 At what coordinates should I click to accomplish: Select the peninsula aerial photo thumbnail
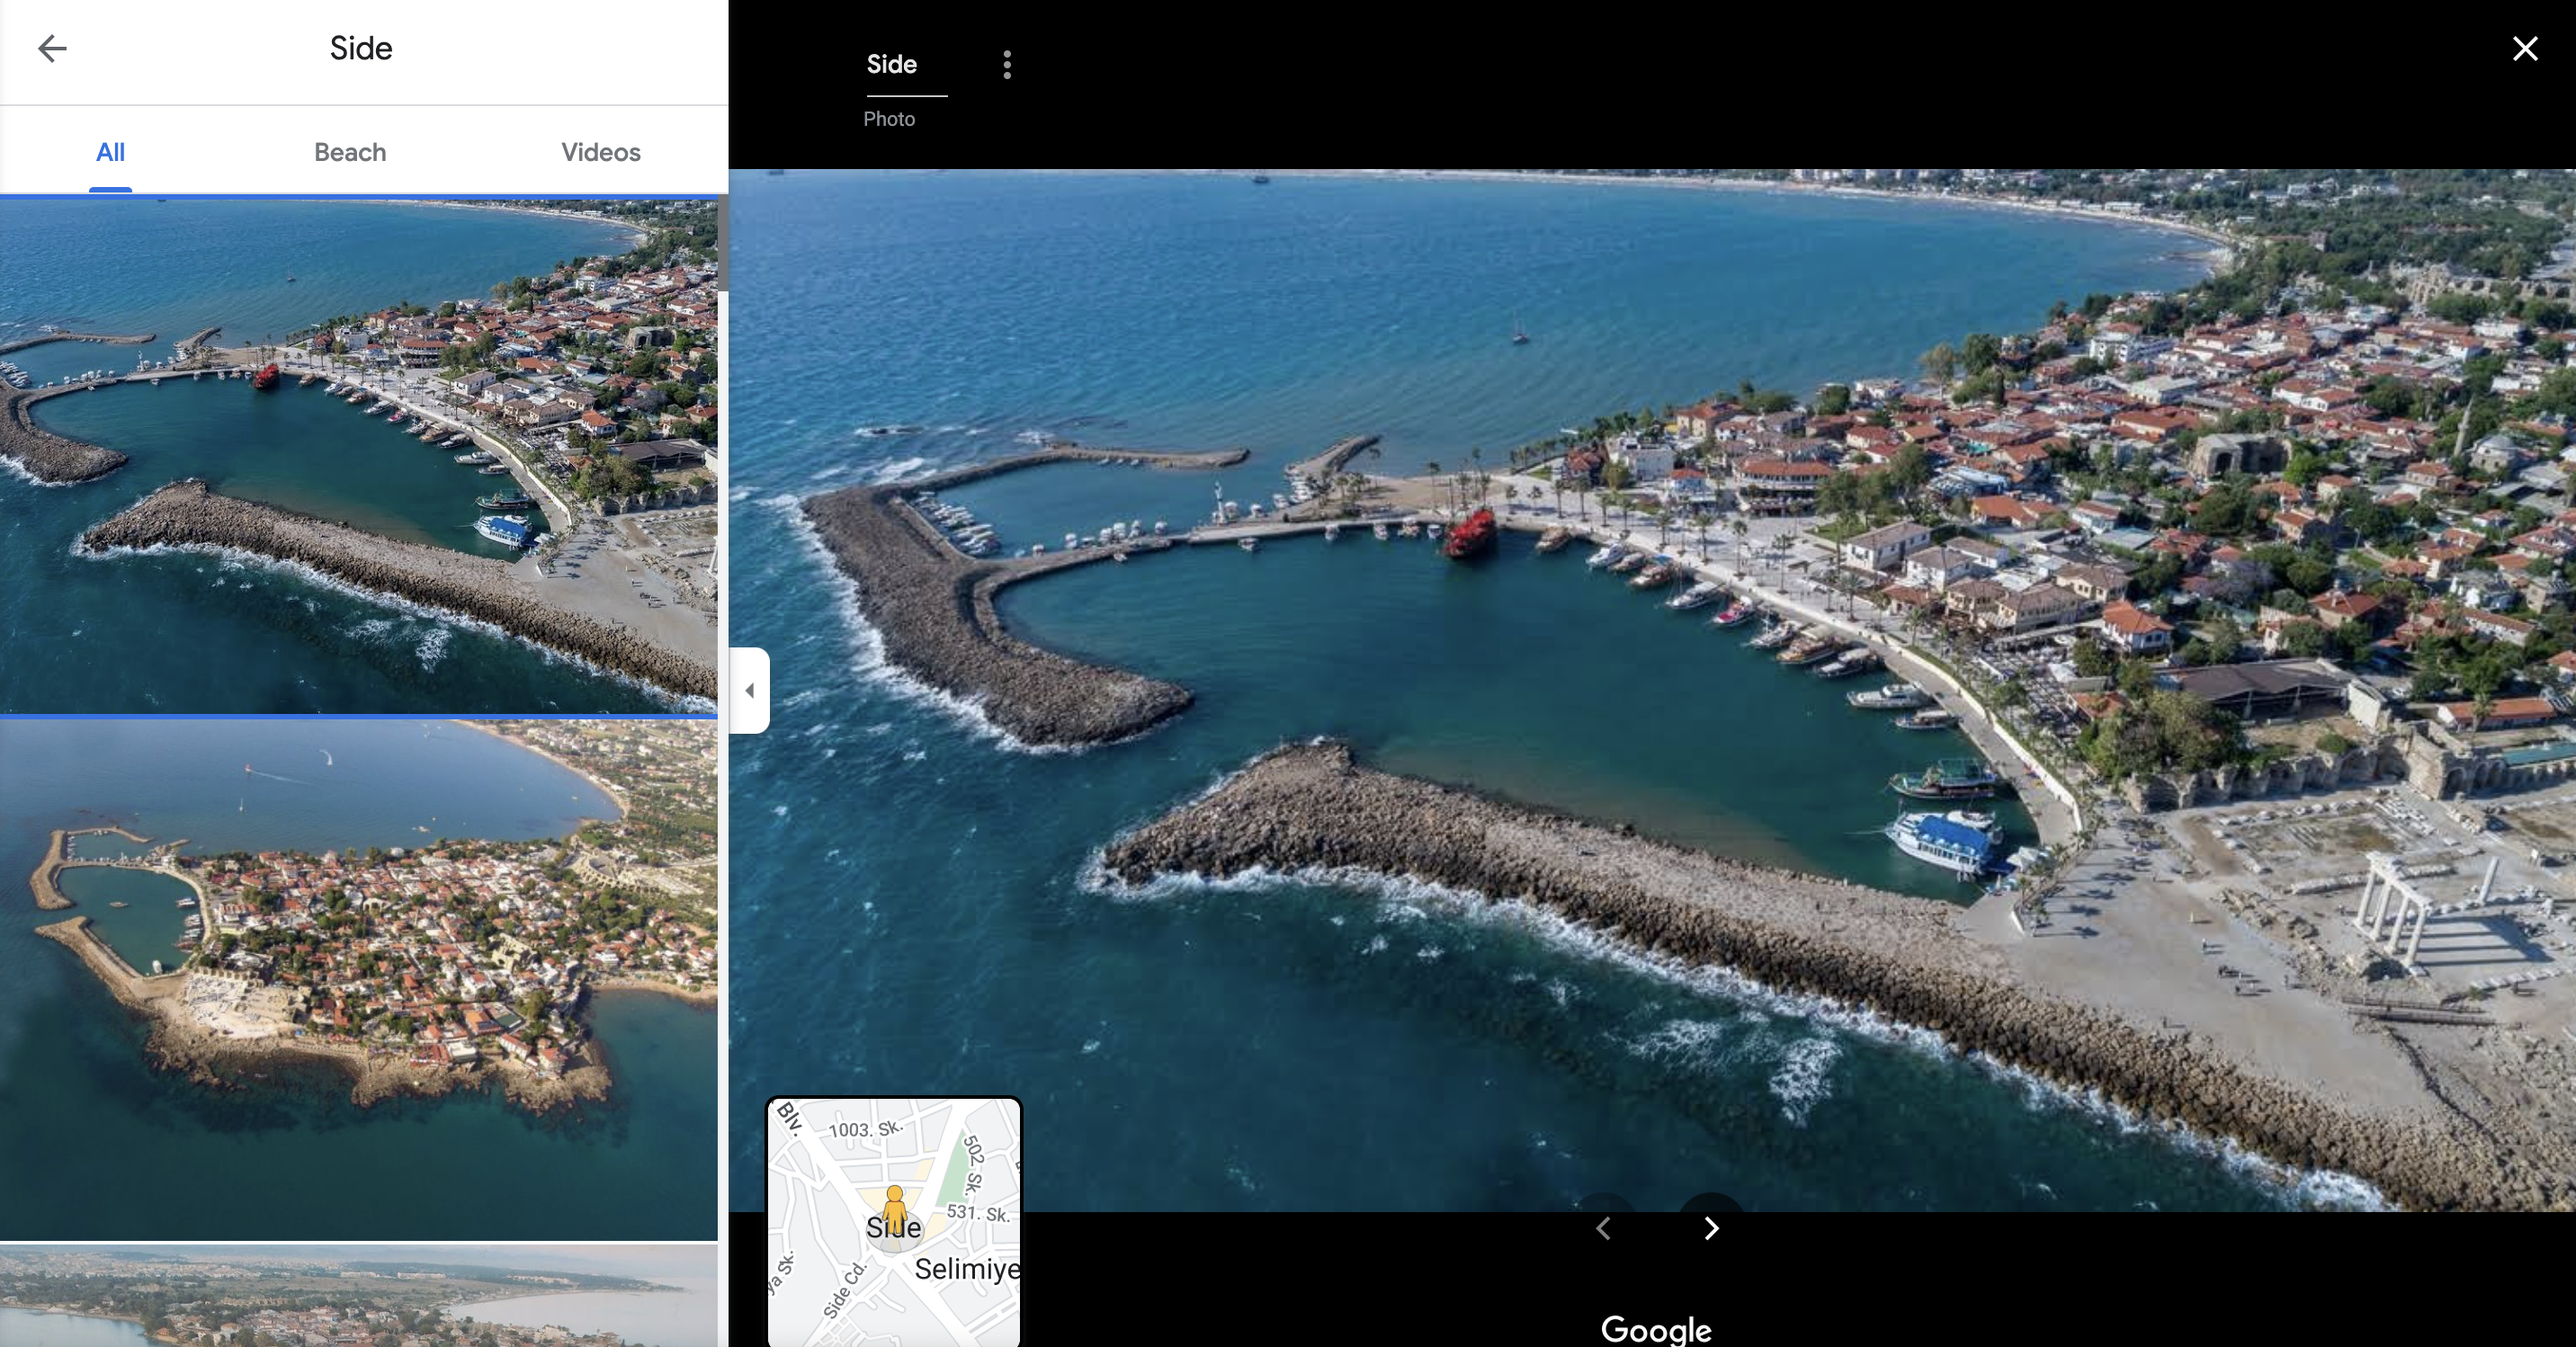[358, 978]
